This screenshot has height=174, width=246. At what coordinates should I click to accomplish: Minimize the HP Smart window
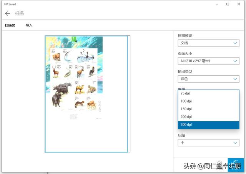217,4
